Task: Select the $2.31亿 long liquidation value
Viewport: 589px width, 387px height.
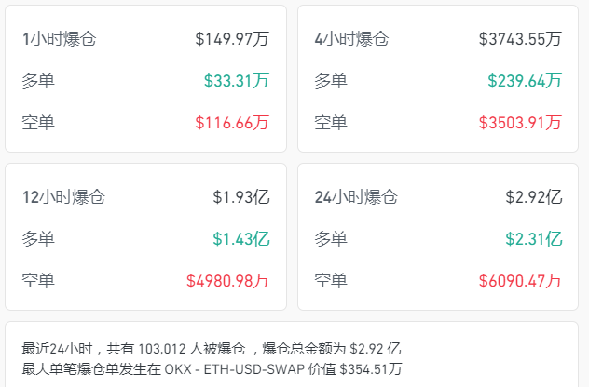Action: coord(534,239)
